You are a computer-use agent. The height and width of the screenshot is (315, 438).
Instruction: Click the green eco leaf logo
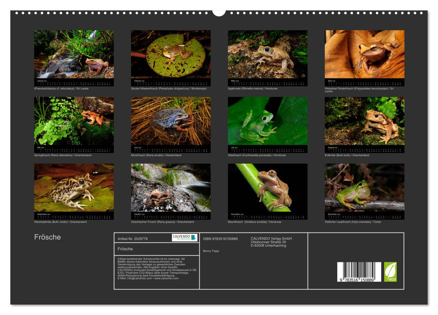tap(390, 272)
